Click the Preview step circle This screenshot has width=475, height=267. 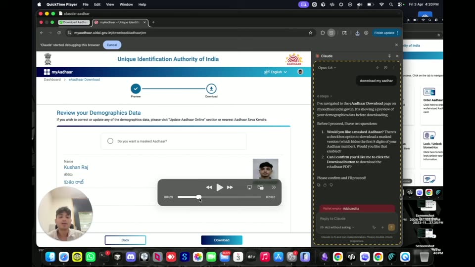[x=136, y=89]
